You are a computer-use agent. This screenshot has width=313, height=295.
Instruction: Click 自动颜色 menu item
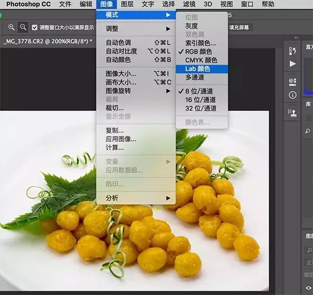(136, 60)
